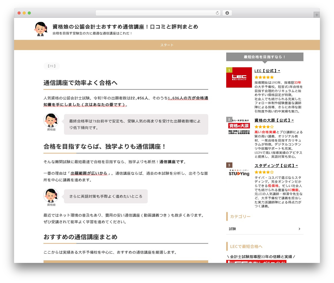Click the sidebar heading LECで最短合格へ
The height and width of the screenshot is (283, 334).
[x=246, y=246]
